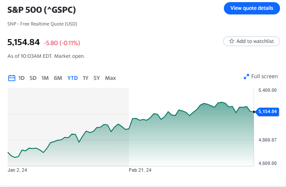Select the Max time range

tap(110, 78)
